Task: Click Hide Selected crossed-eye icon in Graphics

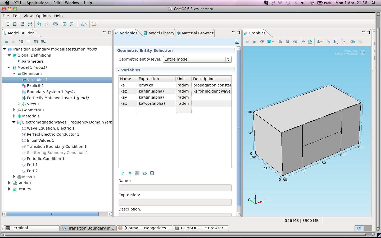Action: pos(247,42)
